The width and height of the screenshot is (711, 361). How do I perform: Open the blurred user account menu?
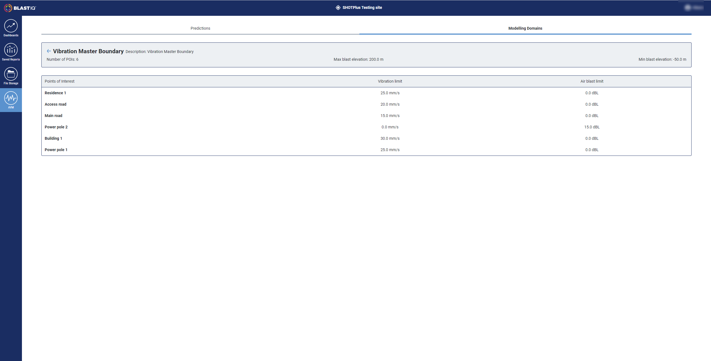point(694,8)
